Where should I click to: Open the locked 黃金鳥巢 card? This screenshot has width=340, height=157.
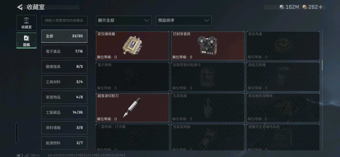click(x=283, y=46)
